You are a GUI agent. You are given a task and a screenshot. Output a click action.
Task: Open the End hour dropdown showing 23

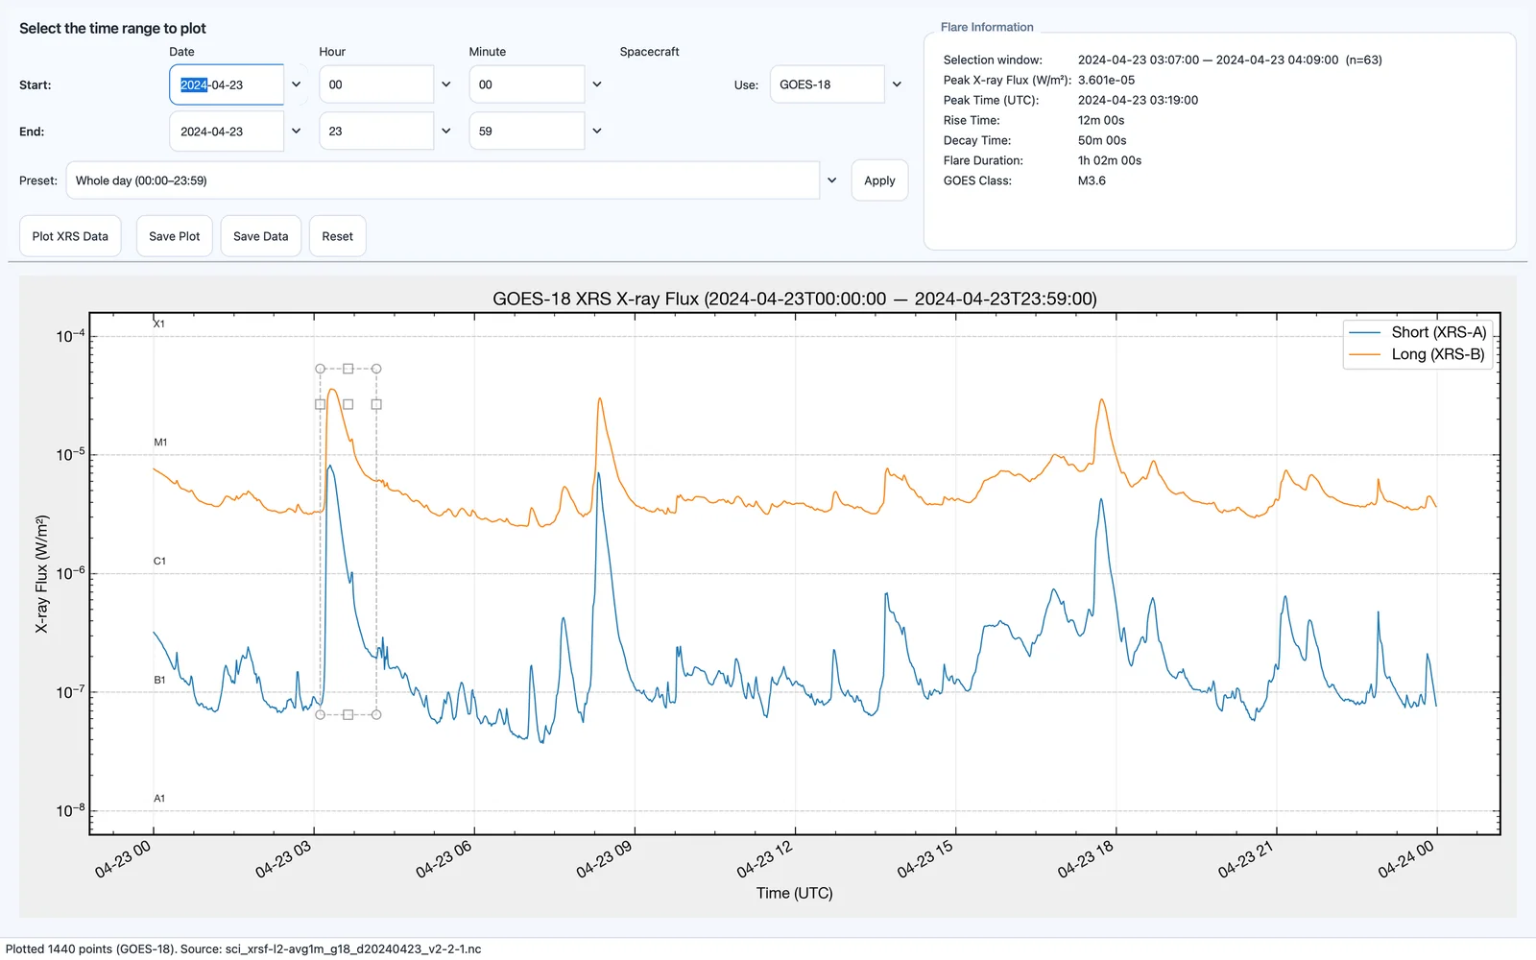(x=446, y=131)
